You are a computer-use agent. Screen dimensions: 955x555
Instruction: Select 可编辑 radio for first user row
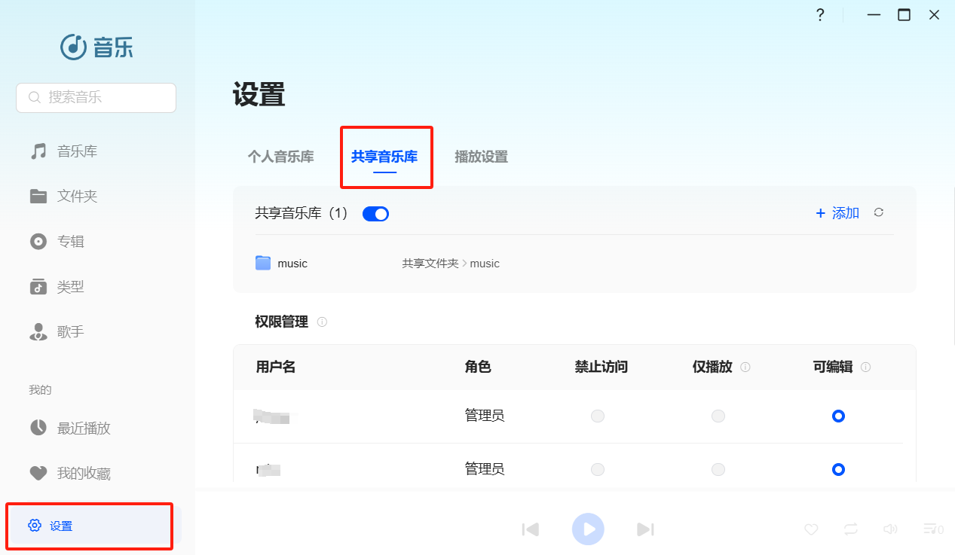[x=838, y=416]
